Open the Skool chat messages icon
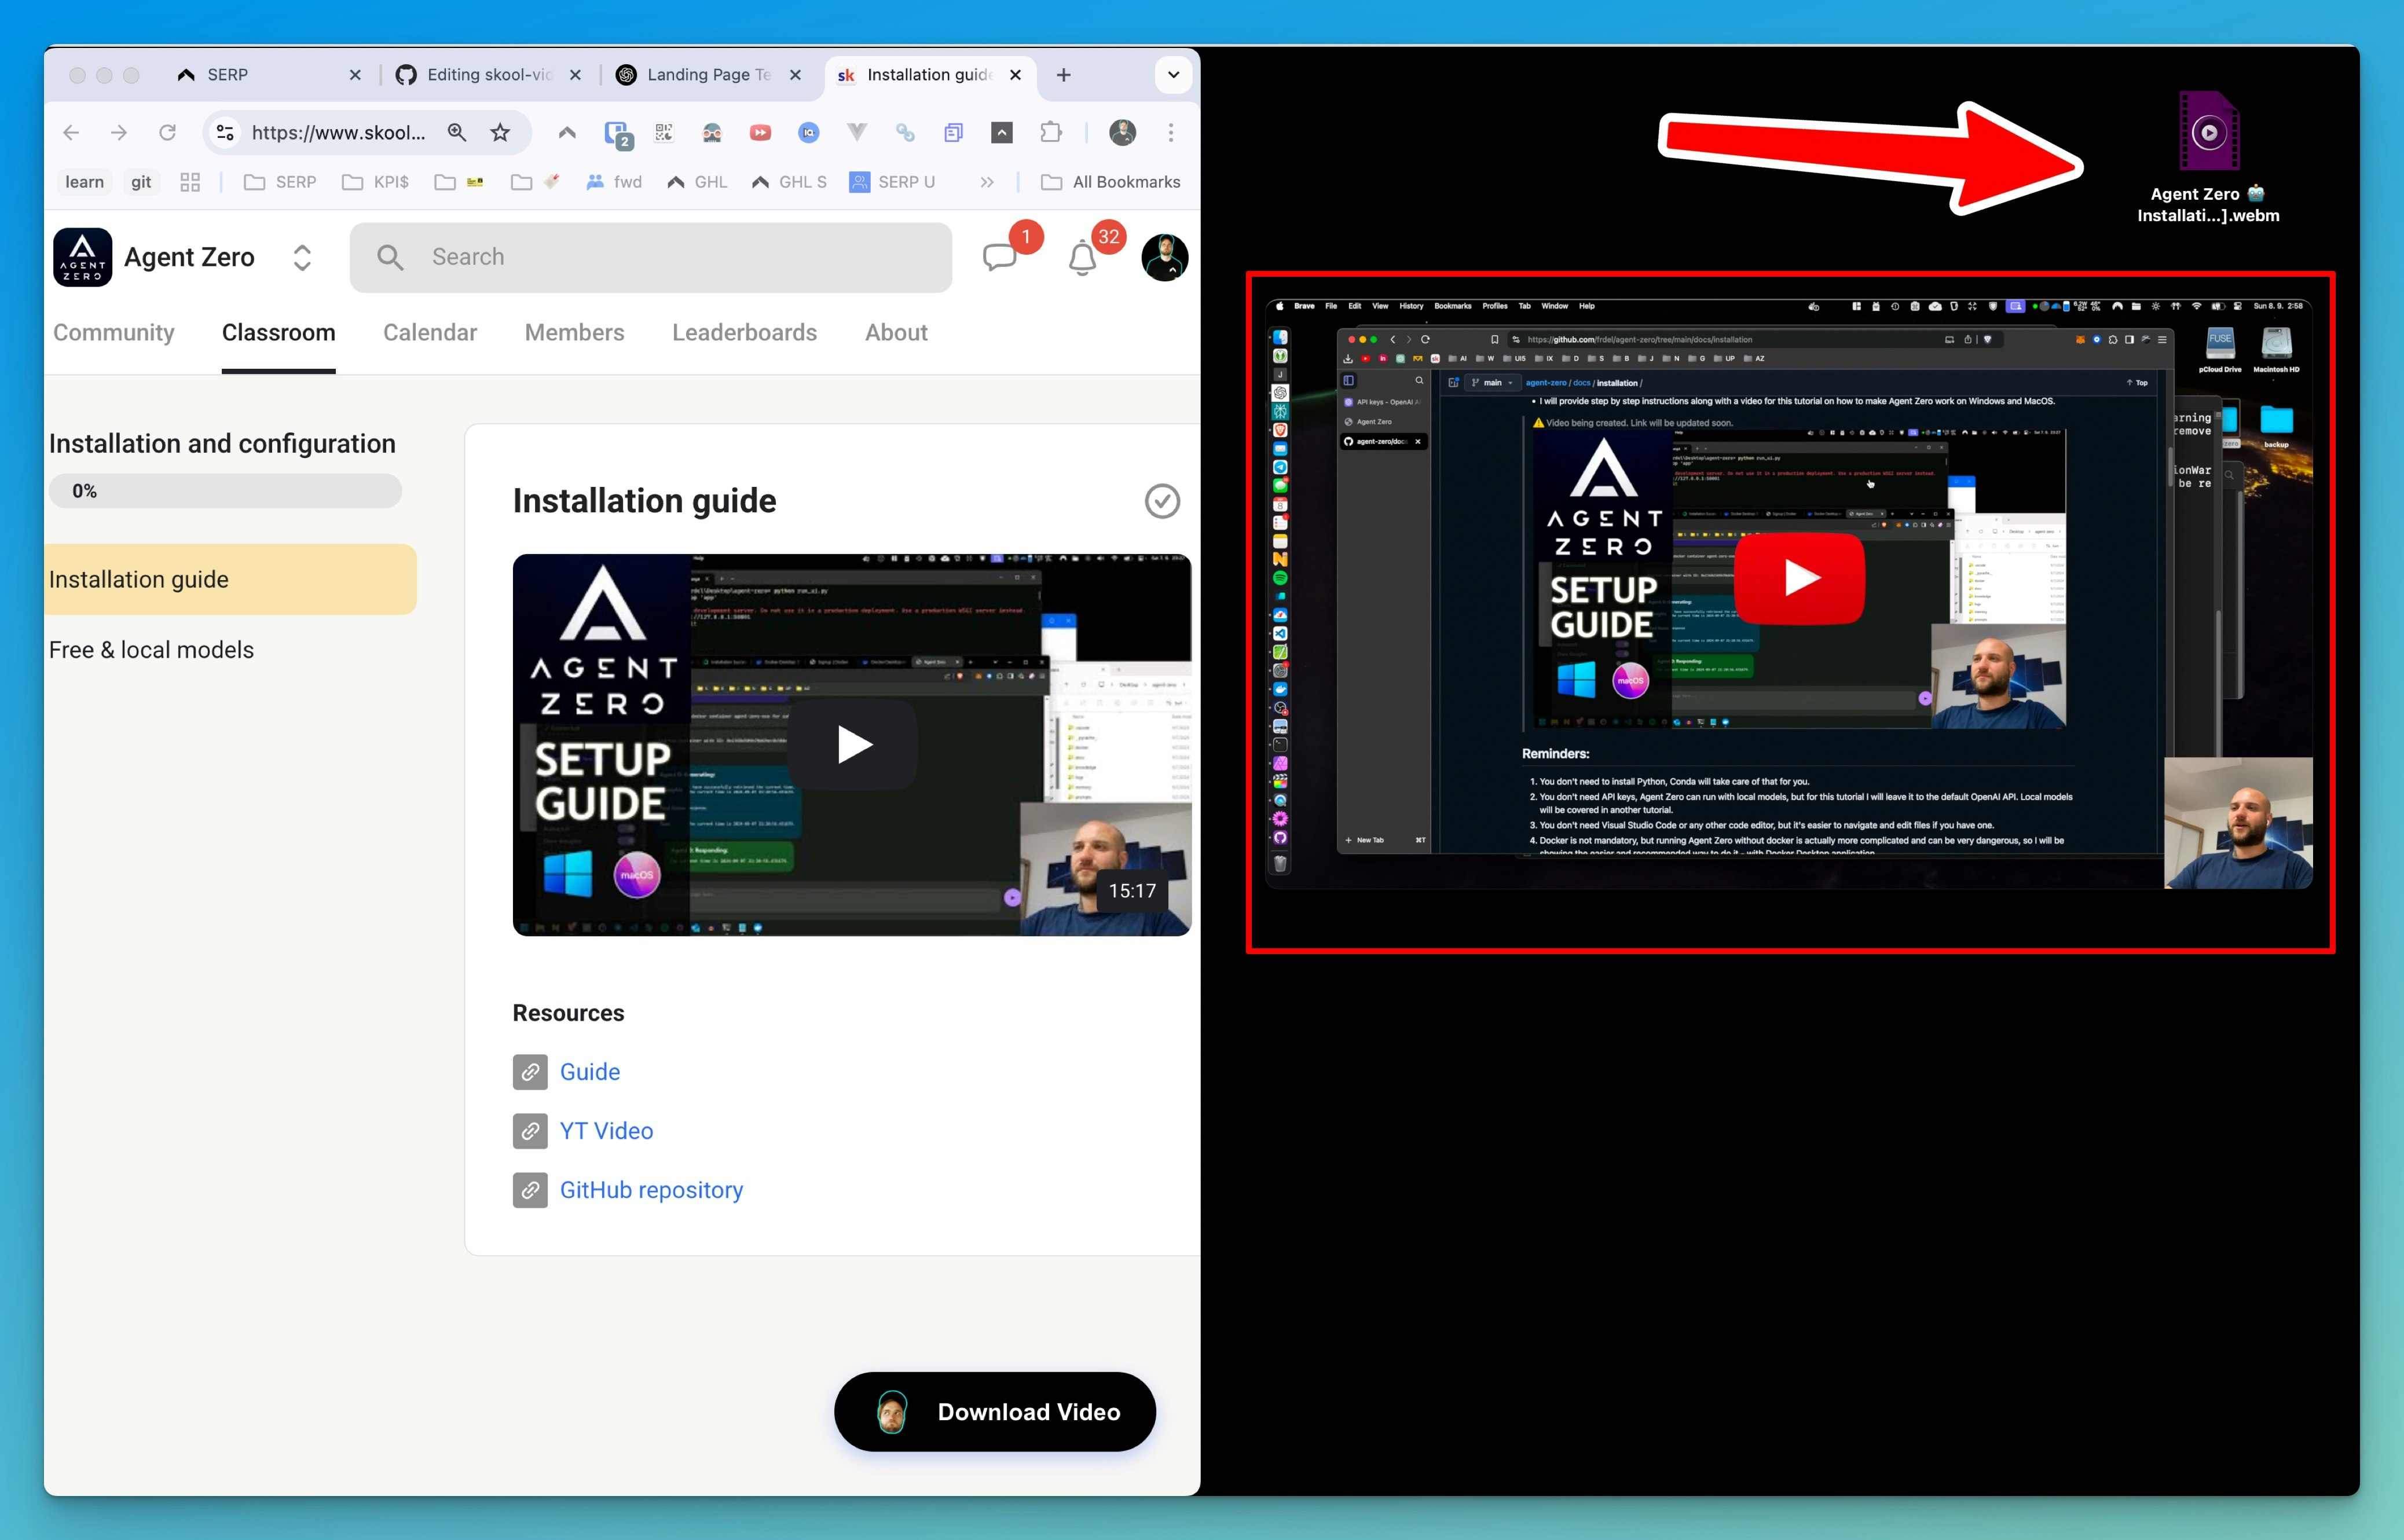 999,258
